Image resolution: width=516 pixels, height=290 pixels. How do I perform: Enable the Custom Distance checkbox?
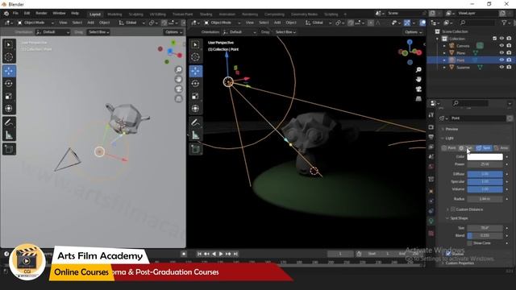click(x=453, y=209)
